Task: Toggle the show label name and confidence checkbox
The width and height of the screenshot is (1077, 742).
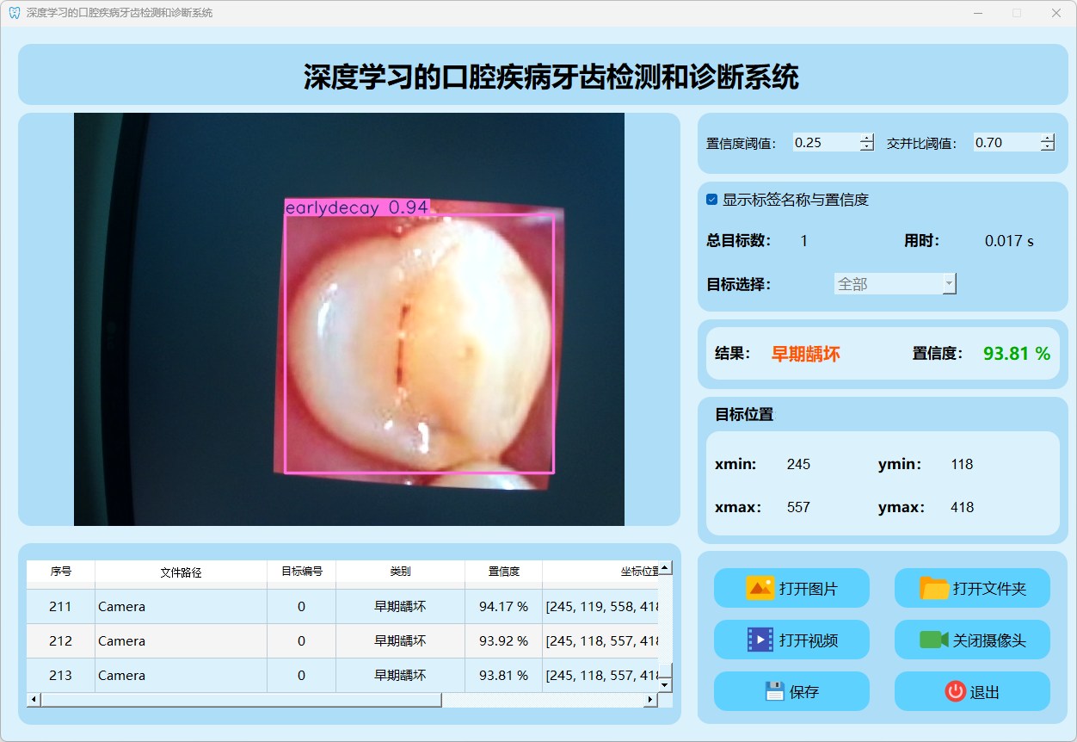Action: (711, 200)
